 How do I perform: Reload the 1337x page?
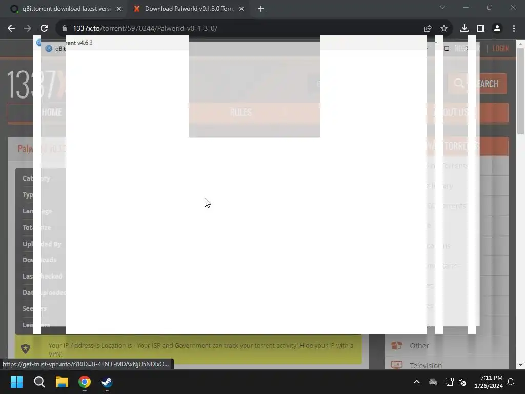click(44, 29)
